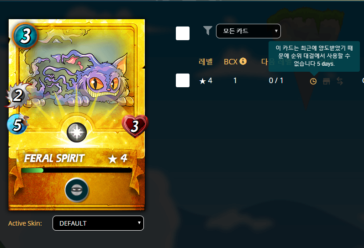Toggle the select-all checkbox at top

pyautogui.click(x=183, y=33)
